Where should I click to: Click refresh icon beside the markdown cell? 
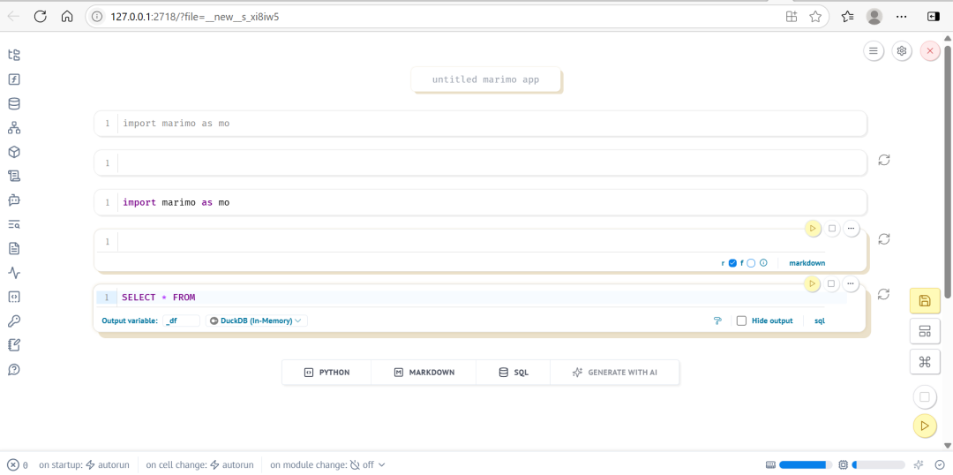(884, 239)
